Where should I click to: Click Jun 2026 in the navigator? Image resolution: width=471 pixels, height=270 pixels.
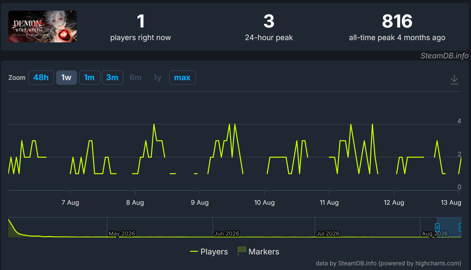coord(227,234)
